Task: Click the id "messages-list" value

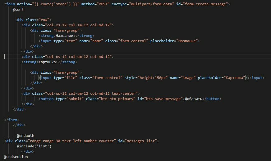Action: coord(141,141)
